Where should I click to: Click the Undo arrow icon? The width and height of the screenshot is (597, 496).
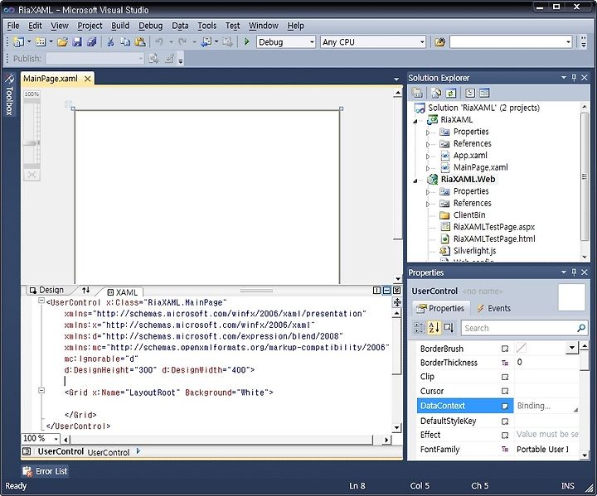159,42
